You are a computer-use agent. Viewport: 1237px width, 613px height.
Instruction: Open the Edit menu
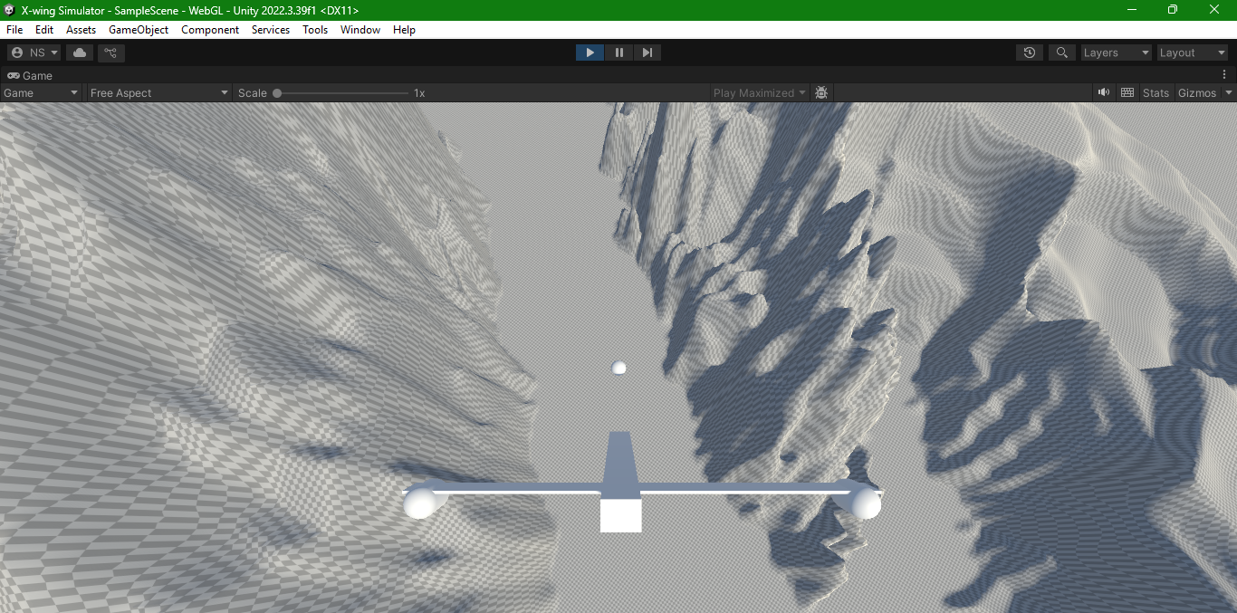[44, 30]
